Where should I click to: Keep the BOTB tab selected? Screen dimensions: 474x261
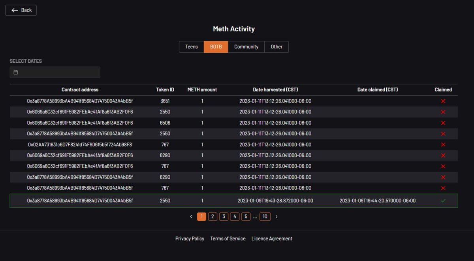click(x=216, y=47)
